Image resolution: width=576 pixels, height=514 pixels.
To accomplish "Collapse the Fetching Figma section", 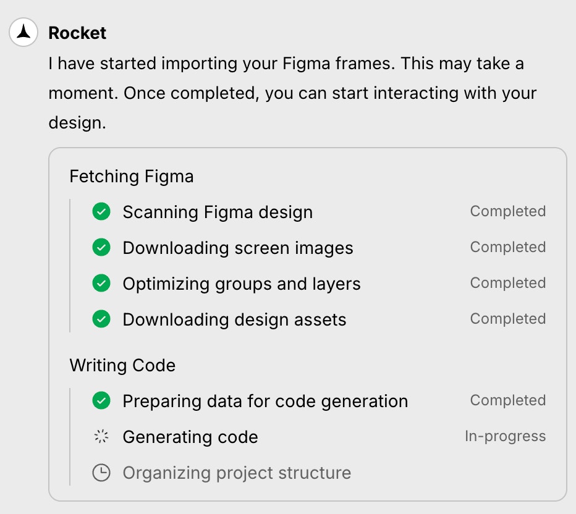I will [131, 177].
